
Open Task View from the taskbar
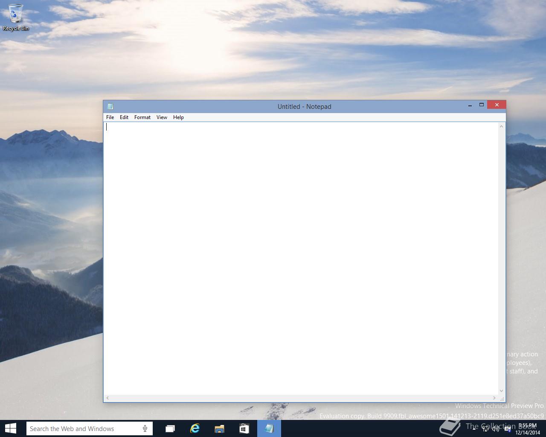170,428
